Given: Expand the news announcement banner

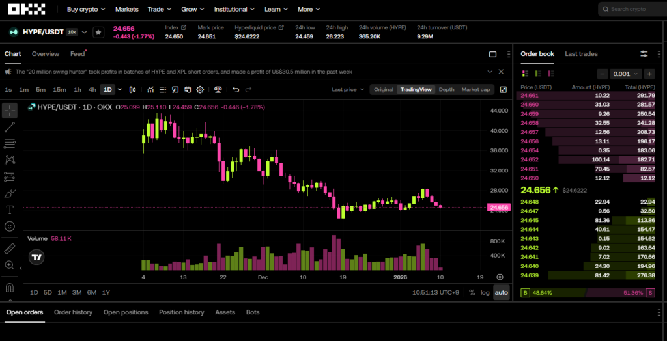Looking at the screenshot, I should pos(490,72).
